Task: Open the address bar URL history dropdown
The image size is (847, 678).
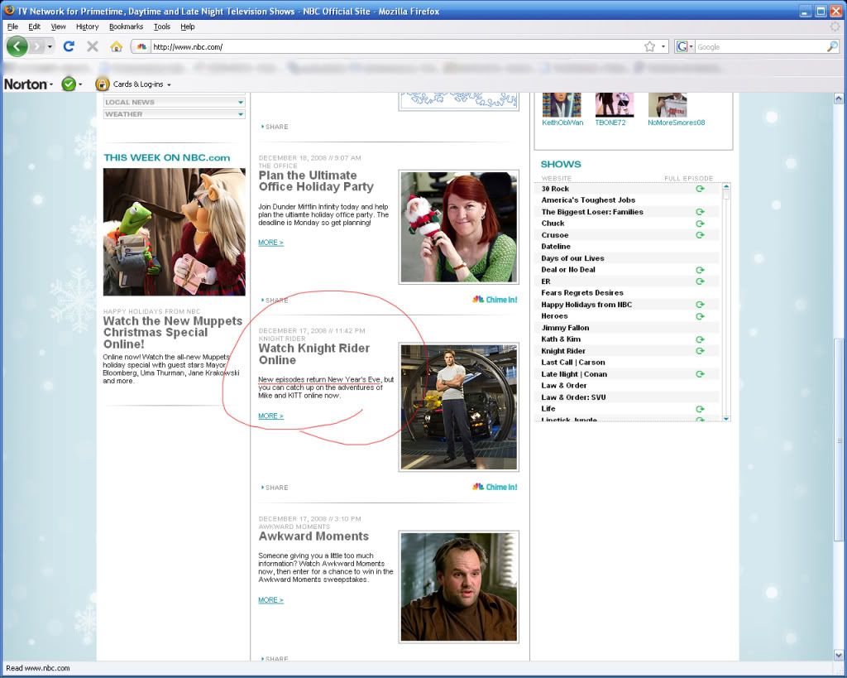Action: coord(663,46)
